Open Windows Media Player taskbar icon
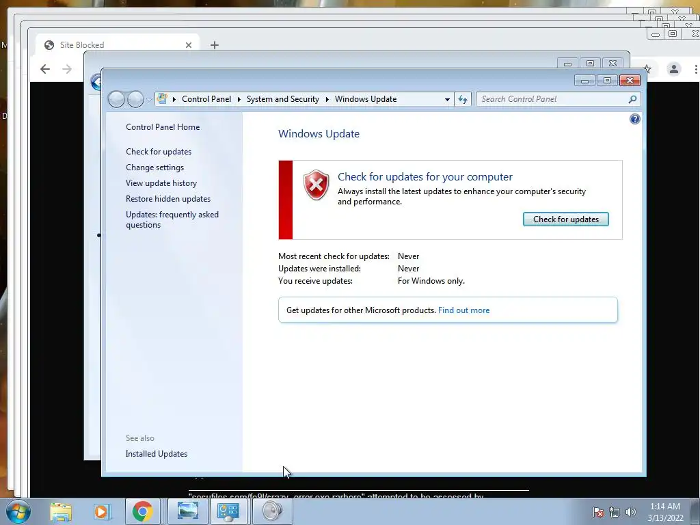 pos(101,511)
